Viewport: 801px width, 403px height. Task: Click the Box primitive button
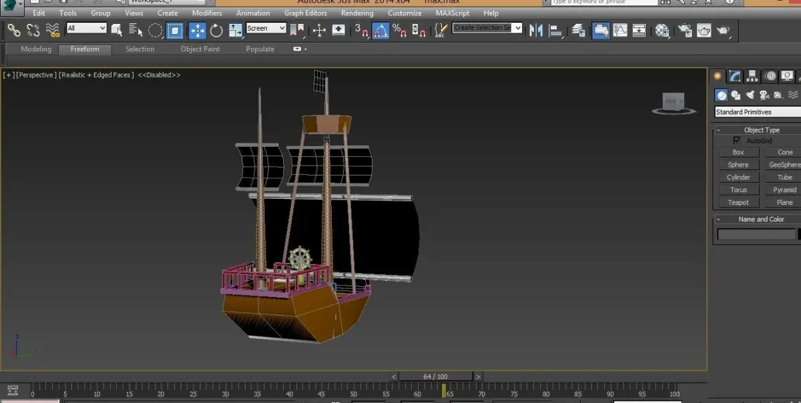click(x=738, y=152)
